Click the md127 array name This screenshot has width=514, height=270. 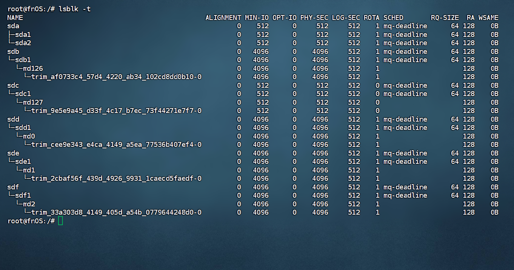click(x=33, y=102)
